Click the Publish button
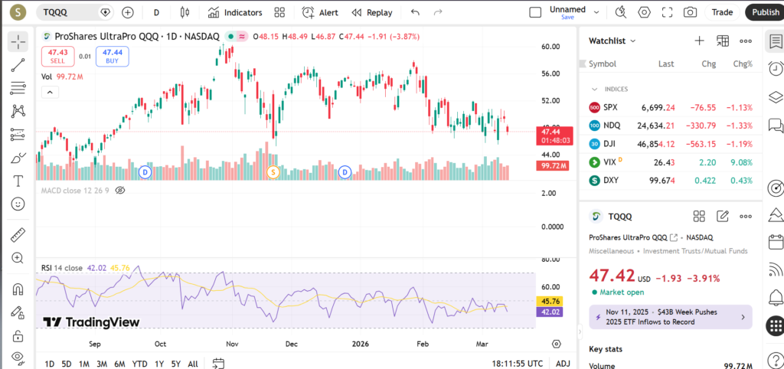Image resolution: width=784 pixels, height=369 pixels. click(765, 12)
